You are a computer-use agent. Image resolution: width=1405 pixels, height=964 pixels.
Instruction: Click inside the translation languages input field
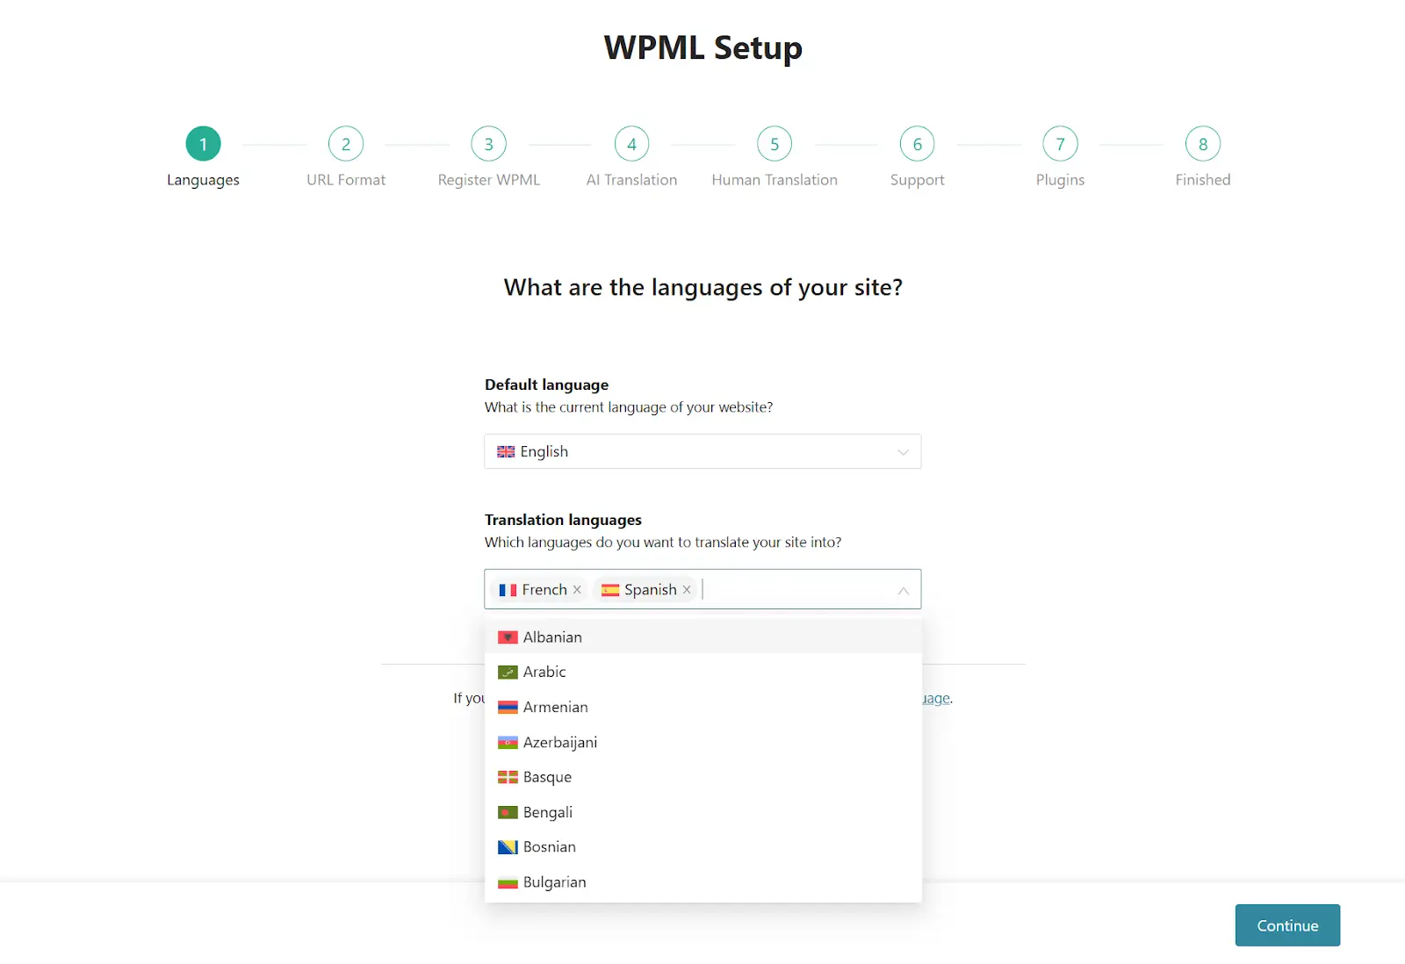pyautogui.click(x=790, y=589)
